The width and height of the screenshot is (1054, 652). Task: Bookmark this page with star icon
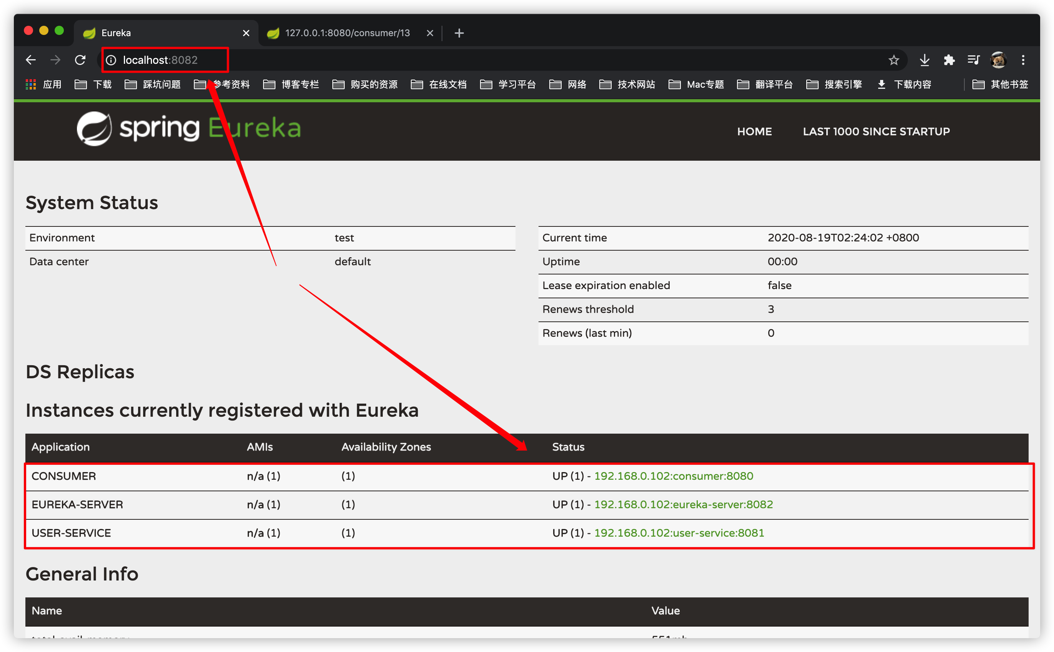[894, 60]
